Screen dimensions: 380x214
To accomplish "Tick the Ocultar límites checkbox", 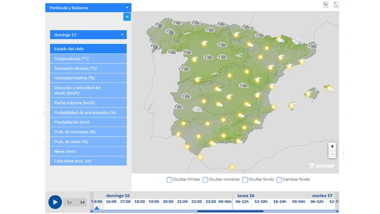I will click(x=169, y=180).
